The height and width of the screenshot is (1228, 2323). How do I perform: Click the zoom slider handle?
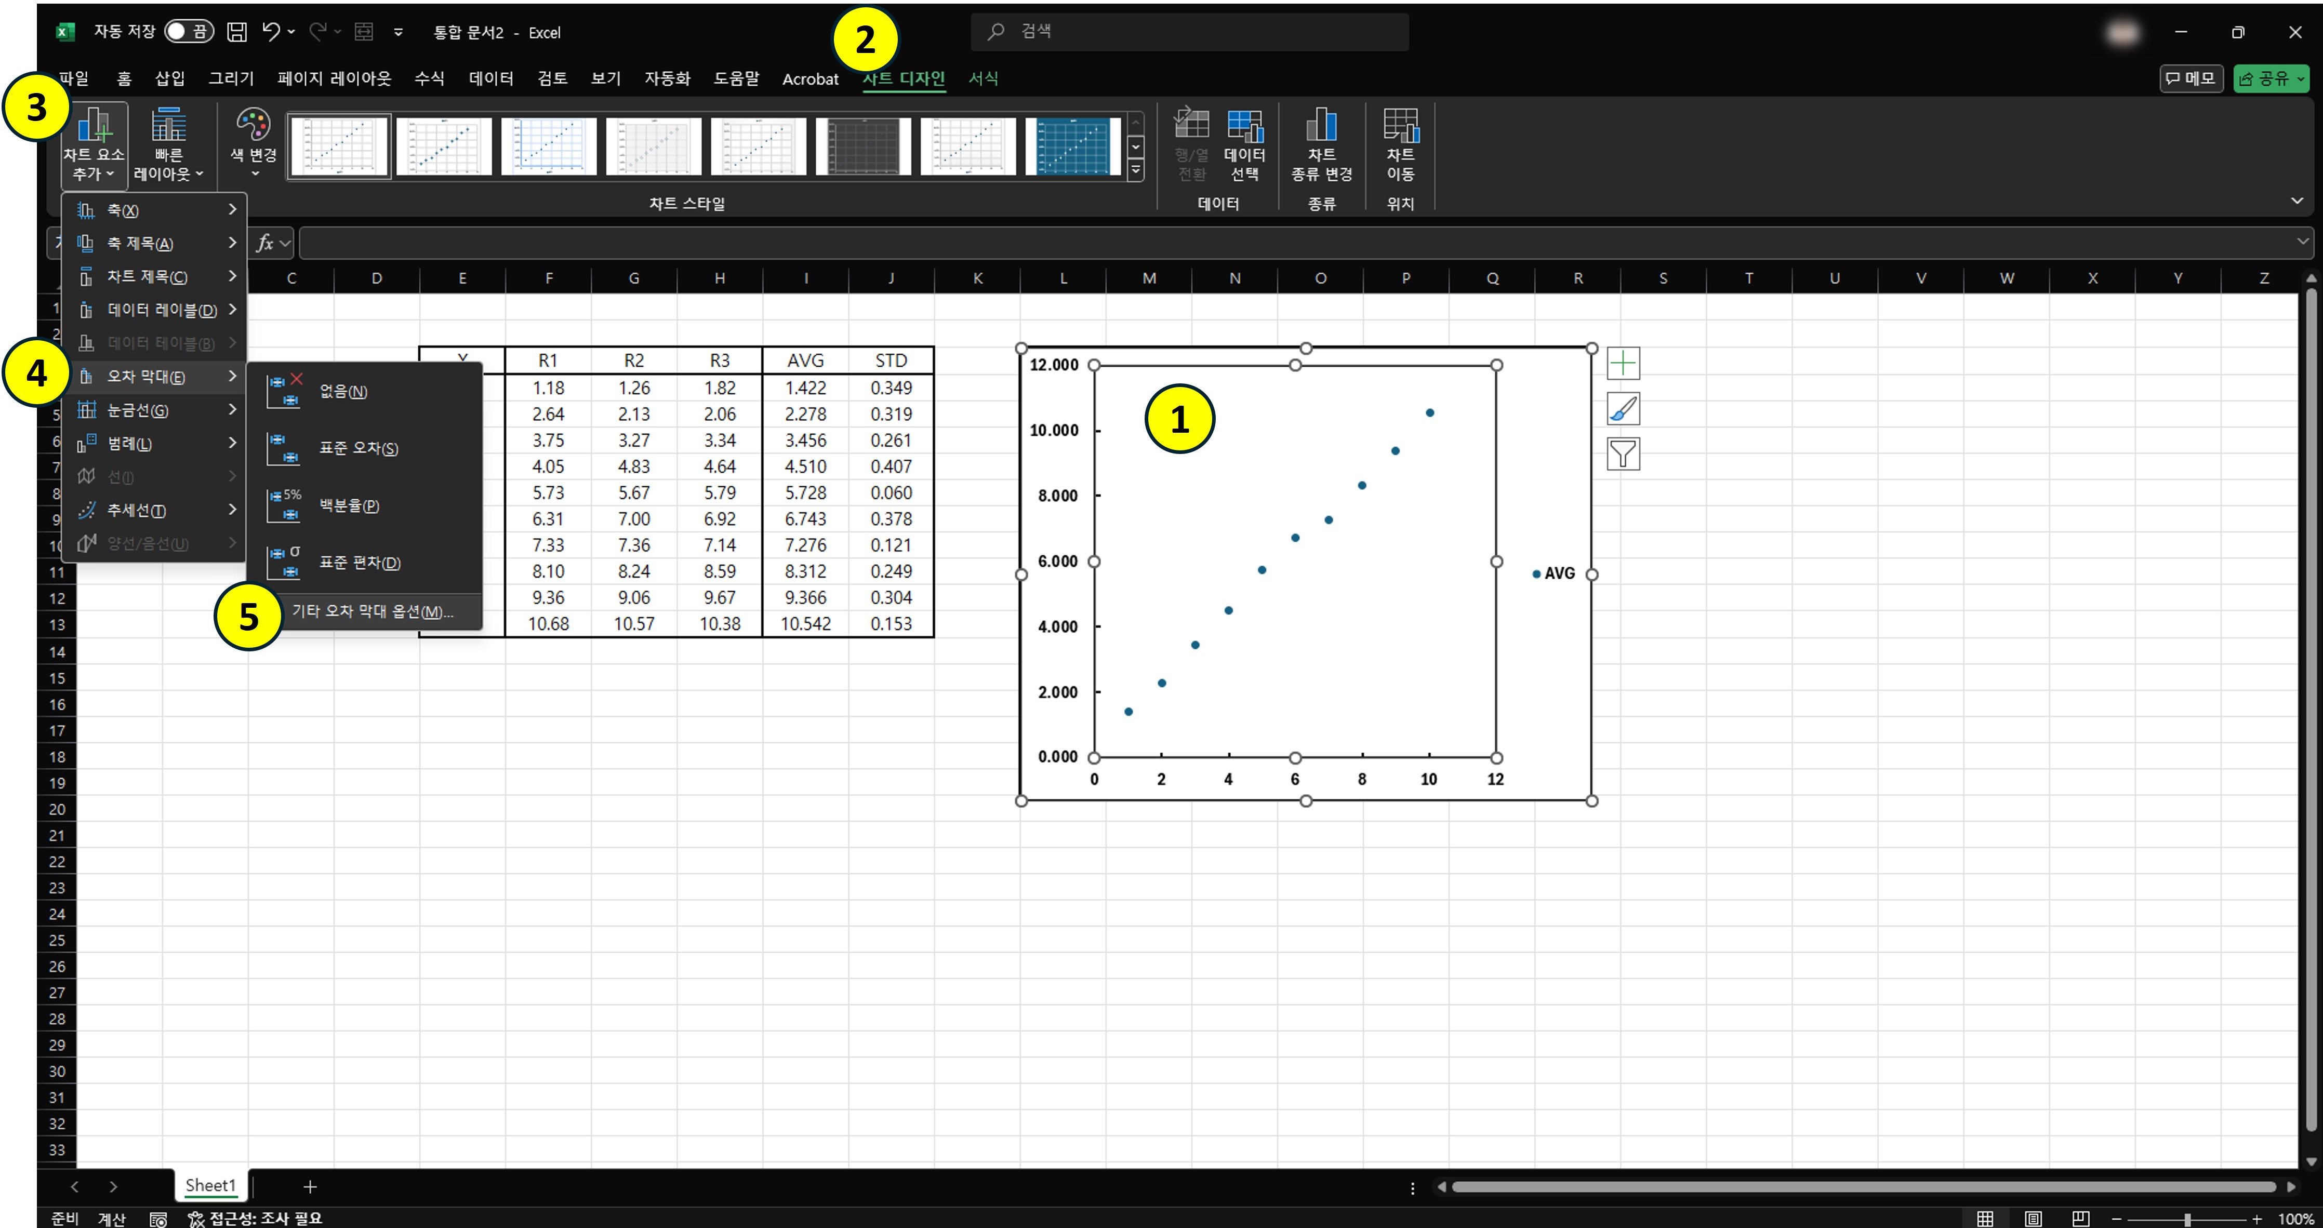[x=2187, y=1219]
